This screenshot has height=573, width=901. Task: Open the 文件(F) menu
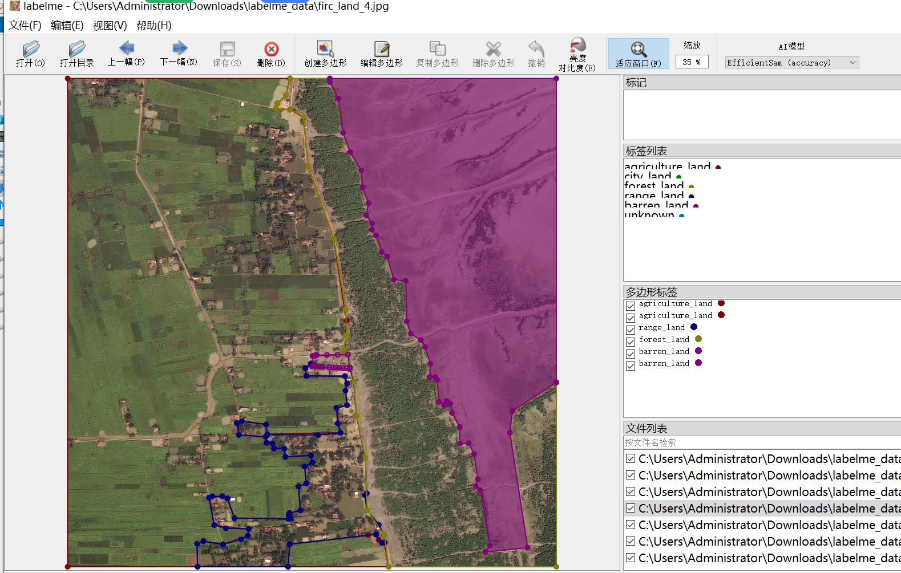[x=25, y=26]
